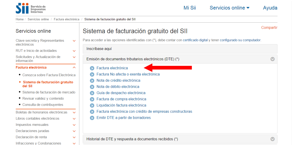Expand Infracciones y Condonaciones chevron
The image size is (295, 145).
coord(74,144)
